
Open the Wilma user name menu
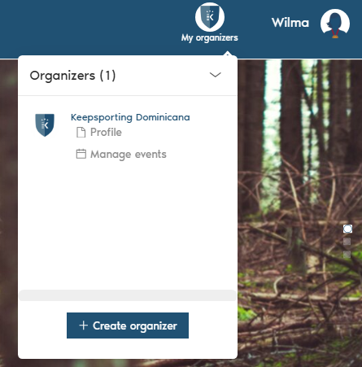point(290,23)
